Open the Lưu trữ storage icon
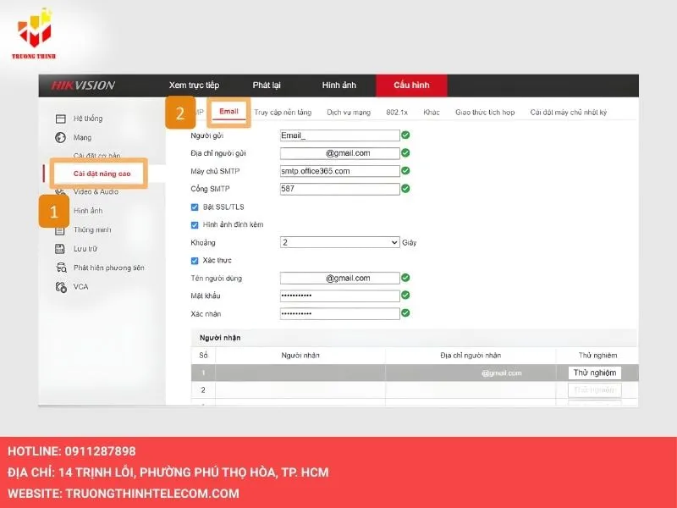The image size is (677, 508). (x=60, y=249)
